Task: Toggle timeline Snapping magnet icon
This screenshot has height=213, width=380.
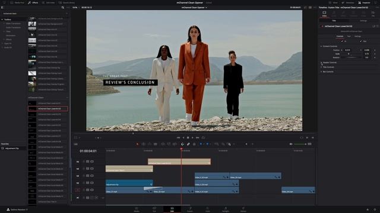Action: (x=182, y=144)
